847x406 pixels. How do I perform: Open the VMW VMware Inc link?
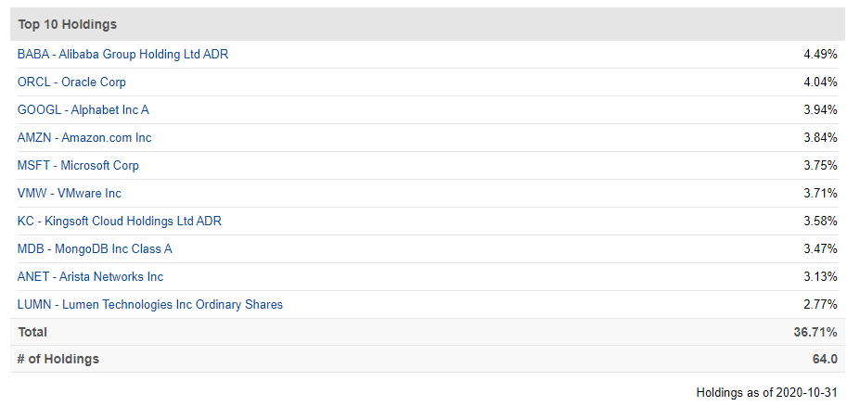tap(70, 194)
